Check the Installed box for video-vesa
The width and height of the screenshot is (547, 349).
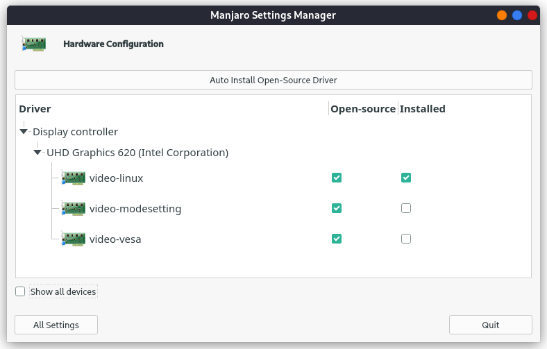click(x=406, y=239)
